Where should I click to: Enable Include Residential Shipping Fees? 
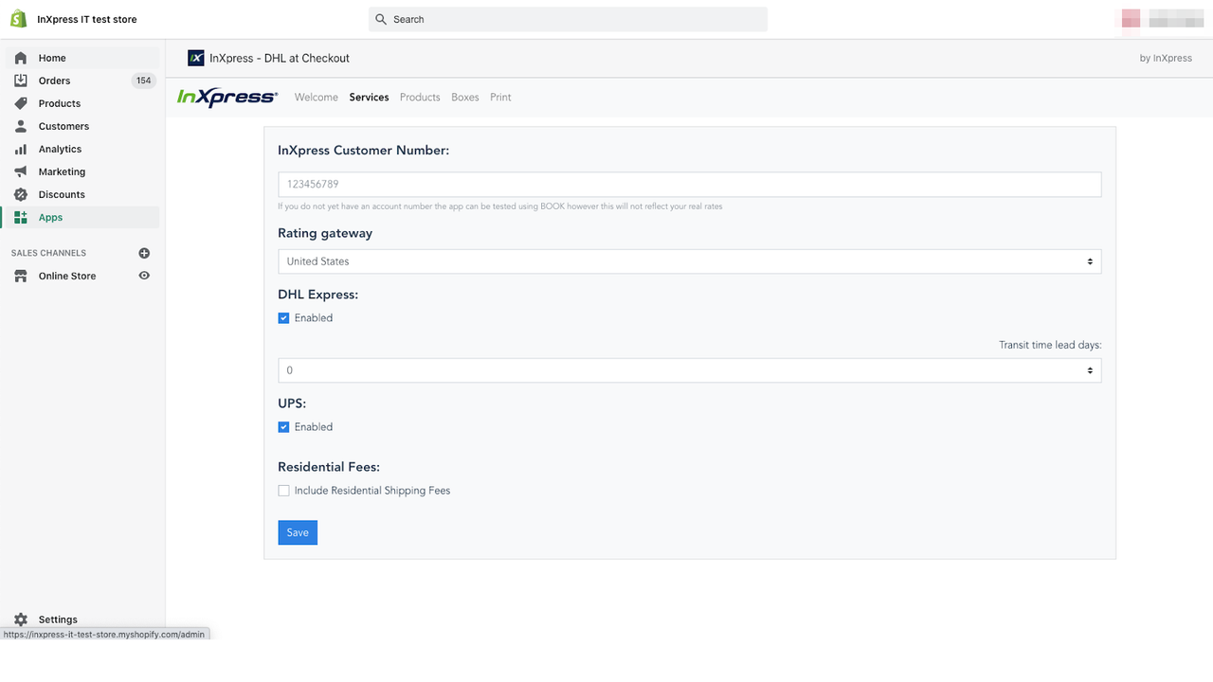tap(283, 490)
